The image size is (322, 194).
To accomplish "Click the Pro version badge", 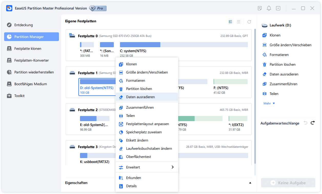I will (x=98, y=8).
